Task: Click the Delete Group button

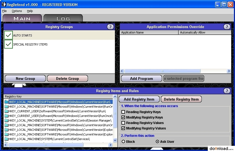Action: (68, 78)
